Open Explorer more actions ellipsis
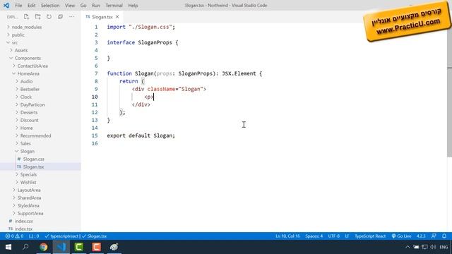Image resolution: width=452 pixels, height=254 pixels. pyautogui.click(x=71, y=17)
